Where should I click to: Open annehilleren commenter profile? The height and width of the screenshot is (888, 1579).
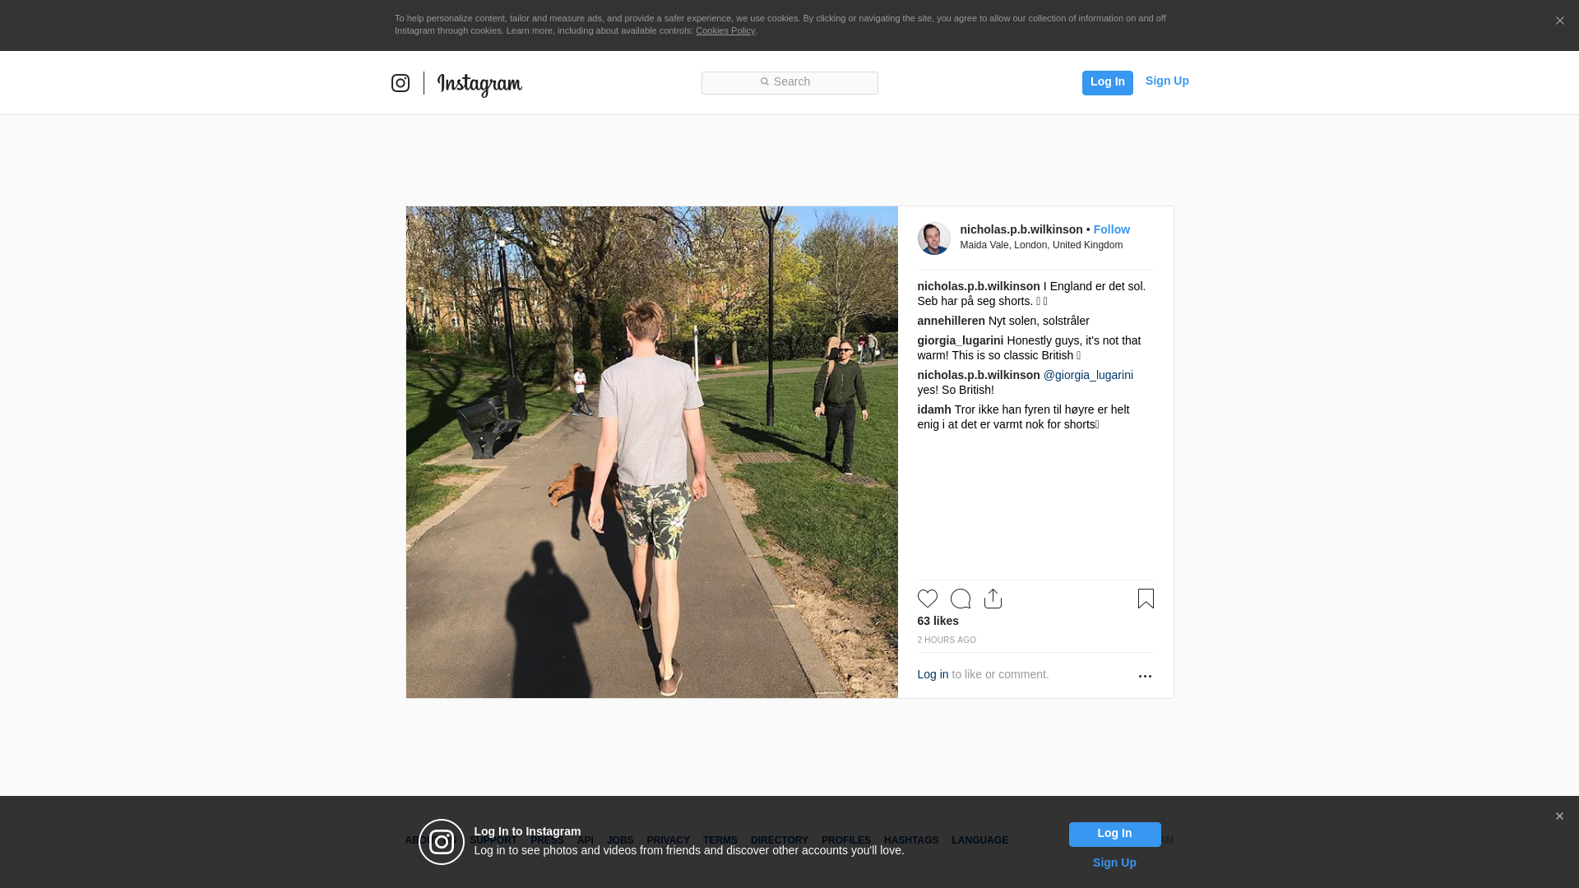click(951, 321)
